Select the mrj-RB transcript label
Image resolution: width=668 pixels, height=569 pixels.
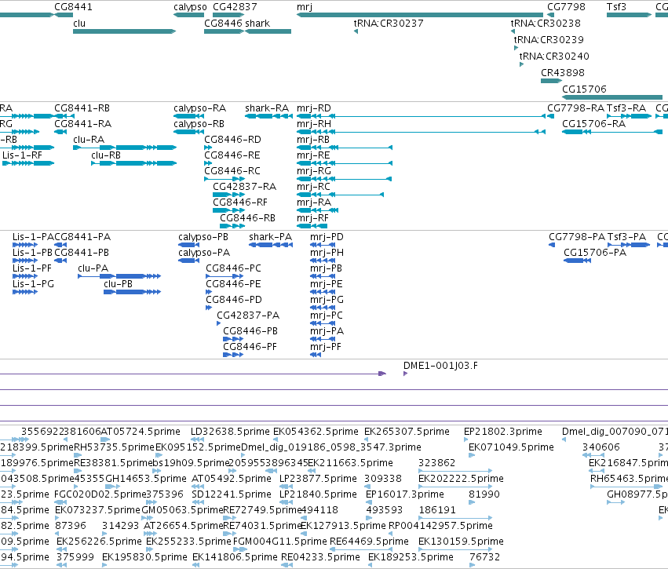click(313, 140)
